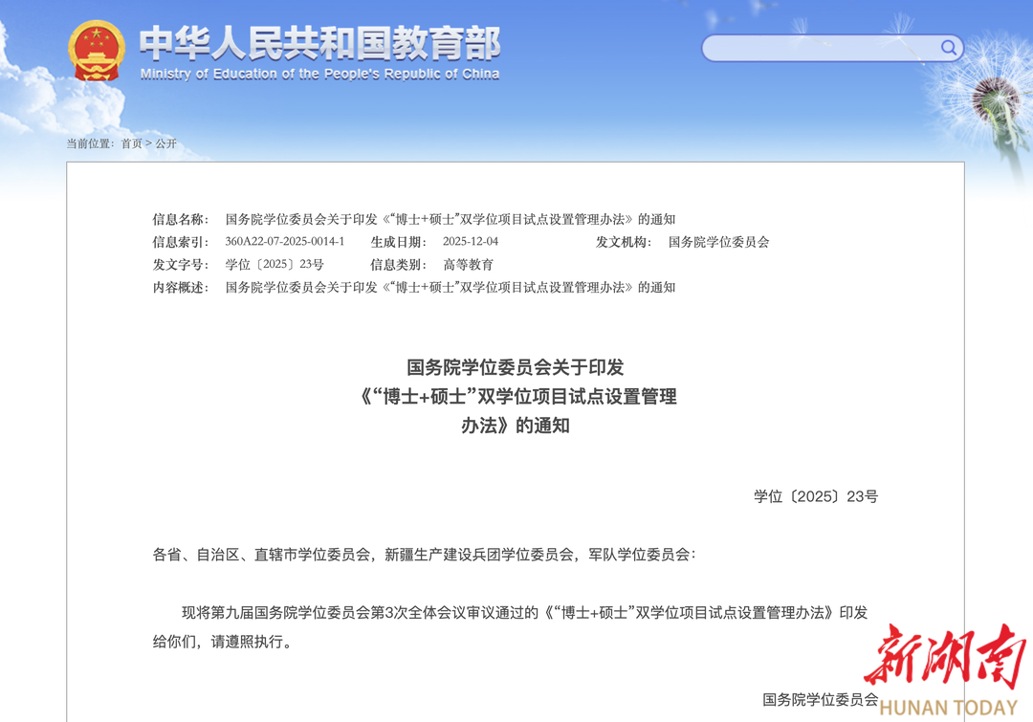Click the 发文机构 value 国务院学位委员会
This screenshot has height=722, width=1033.
click(718, 242)
